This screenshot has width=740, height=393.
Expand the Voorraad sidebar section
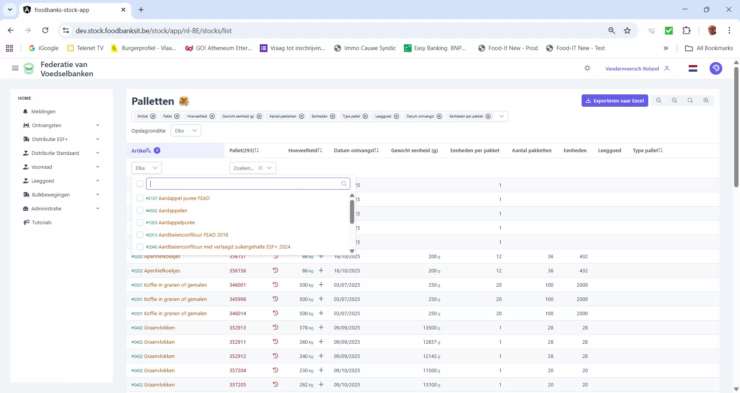[x=42, y=167]
